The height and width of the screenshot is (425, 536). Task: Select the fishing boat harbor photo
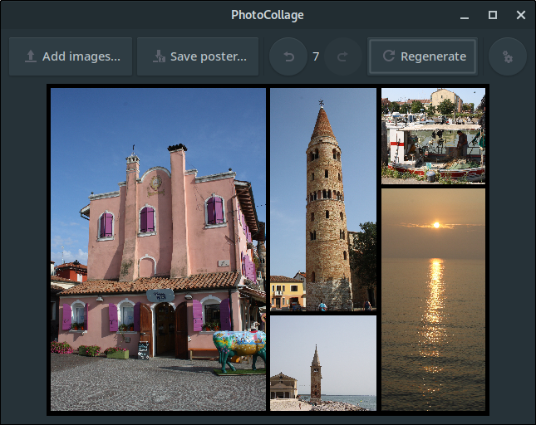[433, 136]
